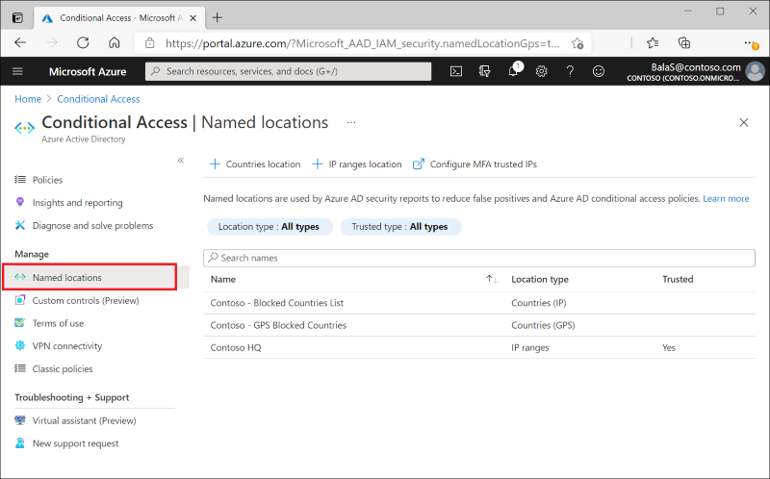Add a new IP ranges location
The width and height of the screenshot is (770, 479).
[x=357, y=164]
